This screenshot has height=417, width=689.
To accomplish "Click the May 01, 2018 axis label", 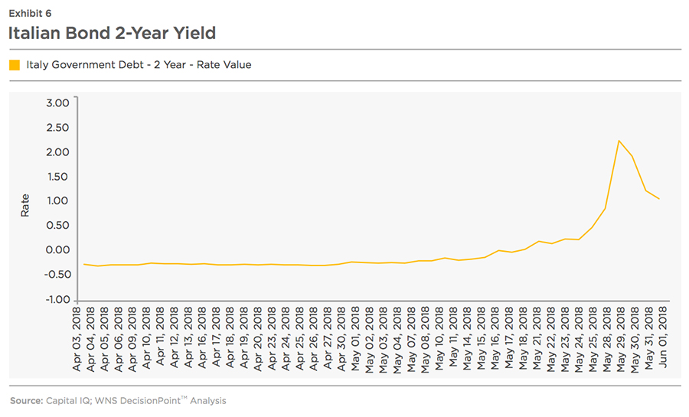I will point(355,339).
